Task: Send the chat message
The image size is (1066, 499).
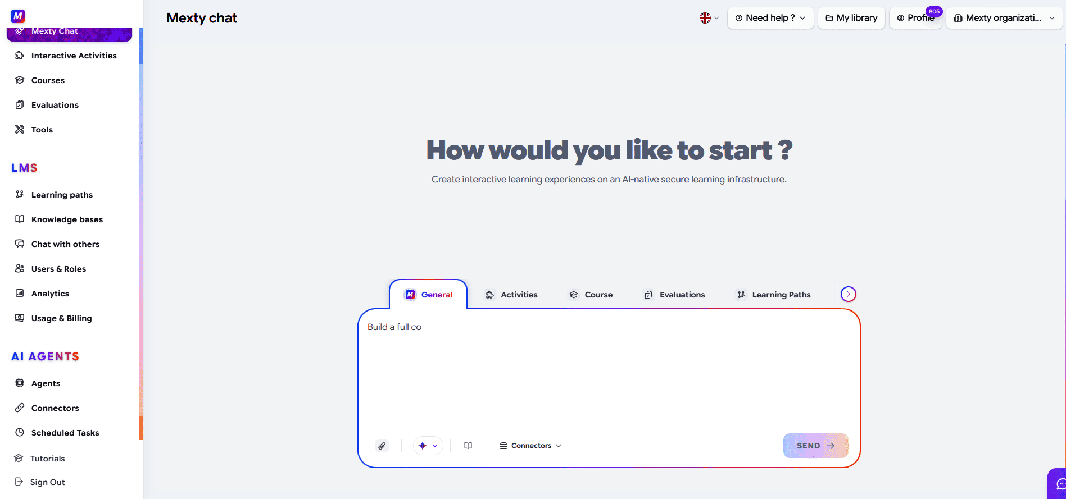Action: pos(816,446)
